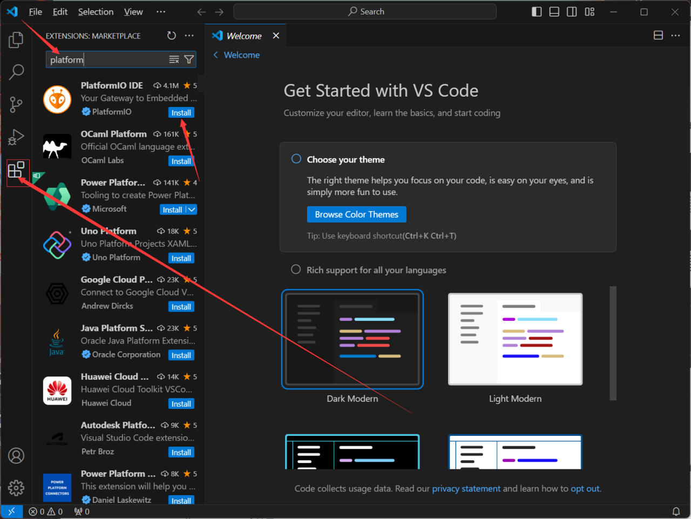Install the Huawei Cloud Toolkit extension
Image resolution: width=691 pixels, height=519 pixels.
pos(181,404)
